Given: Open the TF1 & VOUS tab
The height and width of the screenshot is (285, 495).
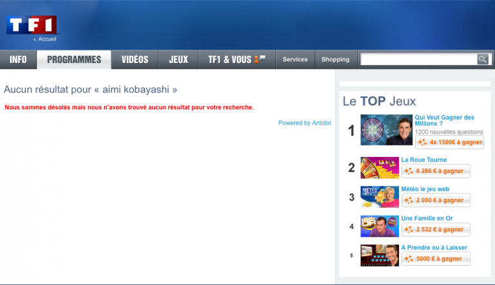Looking at the screenshot, I should (x=237, y=60).
